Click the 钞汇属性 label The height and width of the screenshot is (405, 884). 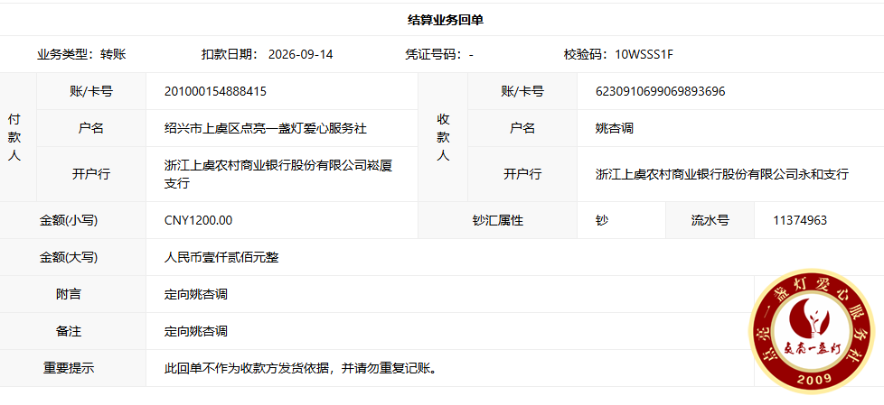tap(498, 220)
